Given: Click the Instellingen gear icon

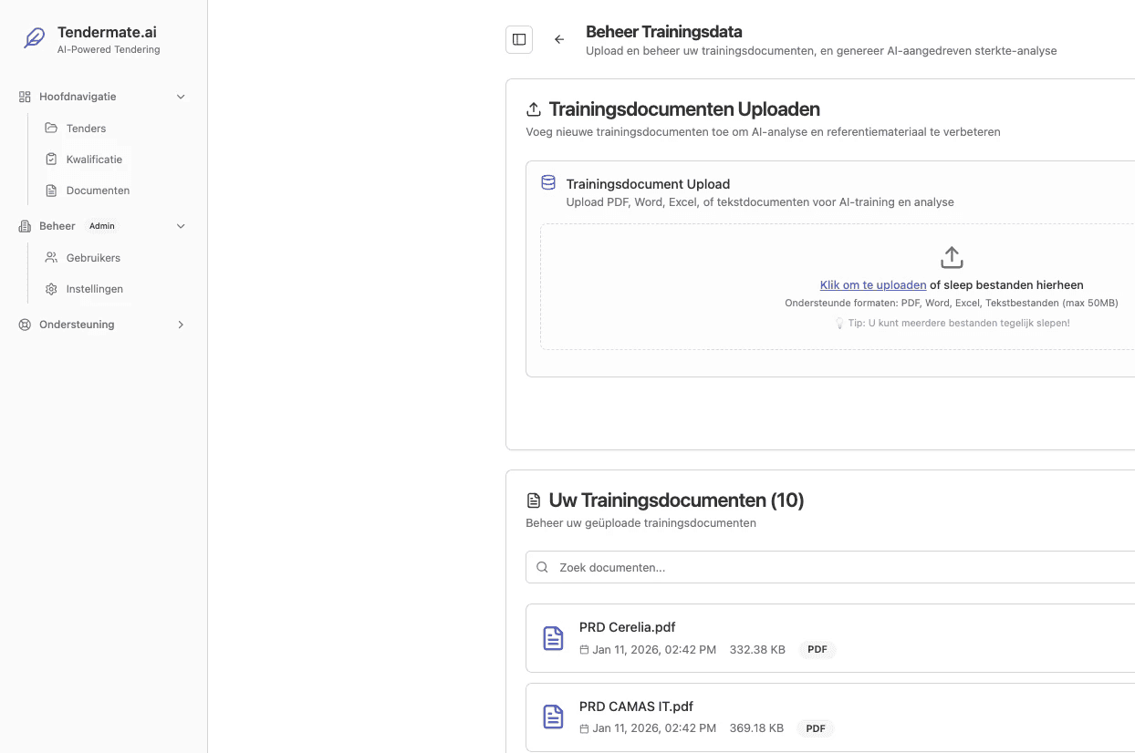Looking at the screenshot, I should (x=51, y=289).
